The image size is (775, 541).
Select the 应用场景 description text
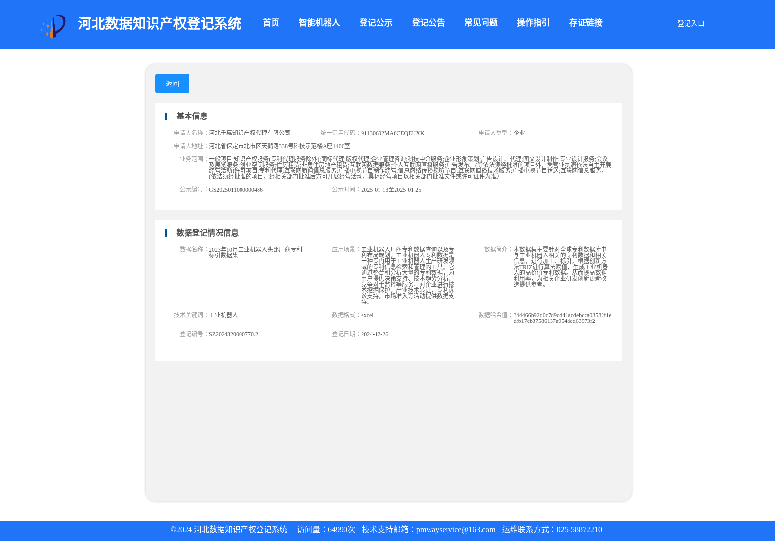[x=408, y=275]
